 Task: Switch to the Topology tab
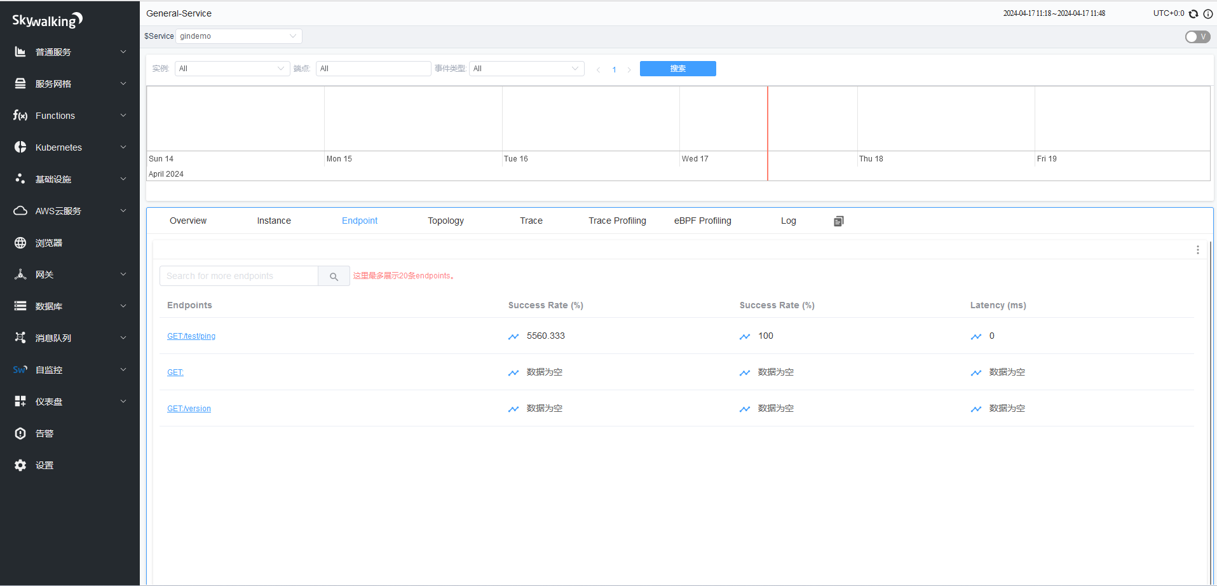(x=445, y=221)
